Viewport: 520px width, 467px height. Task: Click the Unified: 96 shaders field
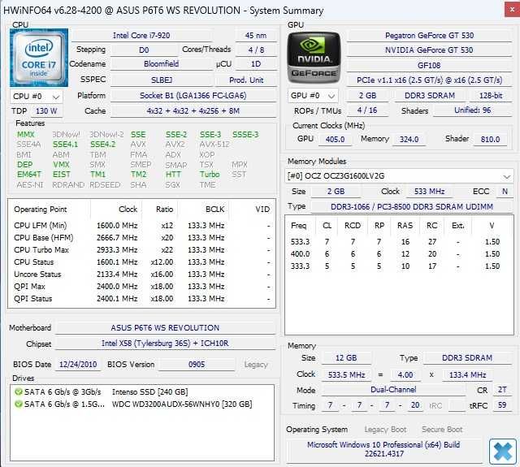[x=473, y=110]
